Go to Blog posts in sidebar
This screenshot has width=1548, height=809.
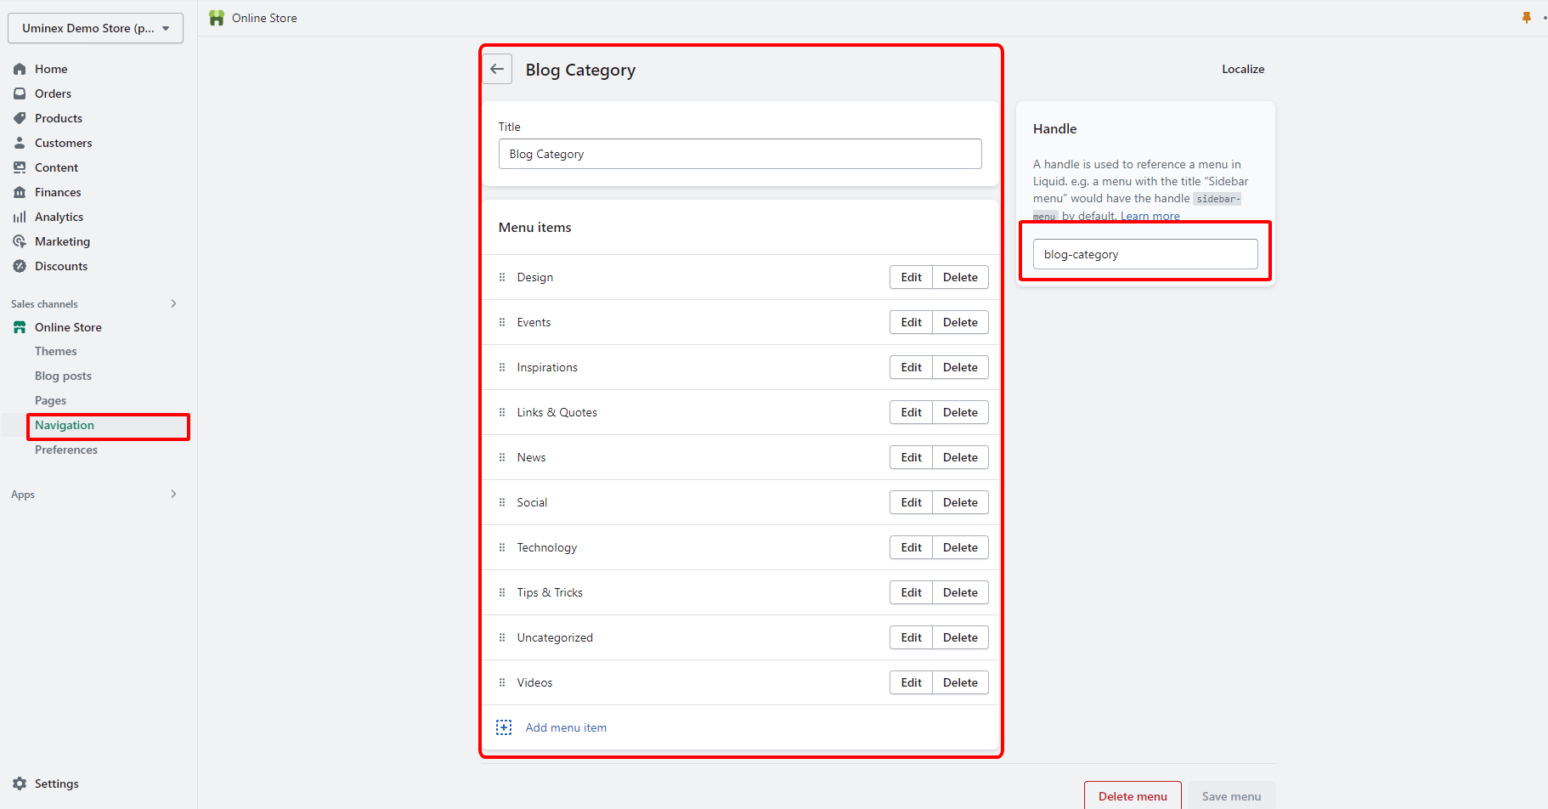pyautogui.click(x=63, y=376)
